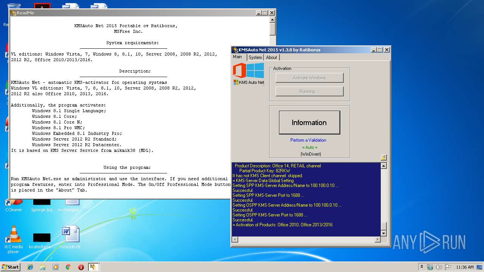The image size is (484, 272).
Task: Click the MSFree Inc. line in ReadMe
Action: (x=129, y=31)
